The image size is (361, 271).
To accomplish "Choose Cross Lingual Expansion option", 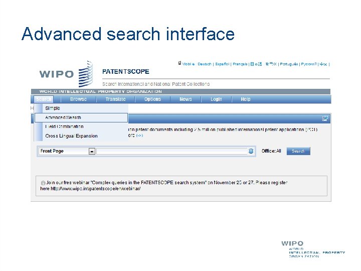I will [x=81, y=135].
